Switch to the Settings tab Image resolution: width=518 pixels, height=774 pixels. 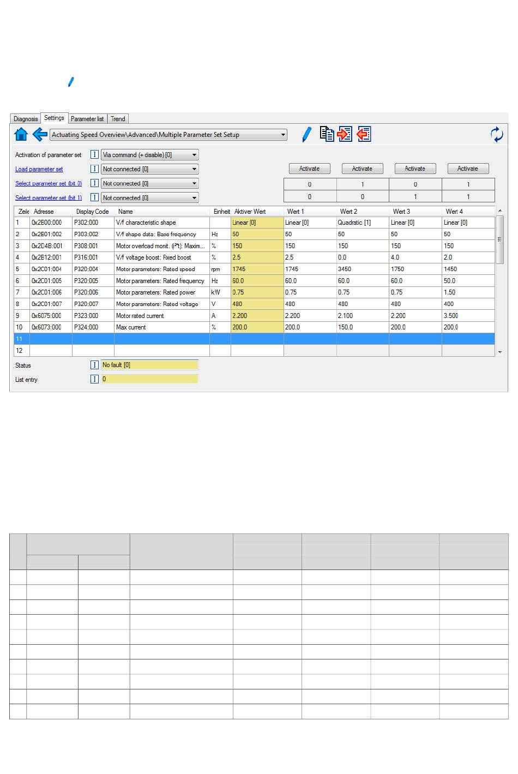54,118
